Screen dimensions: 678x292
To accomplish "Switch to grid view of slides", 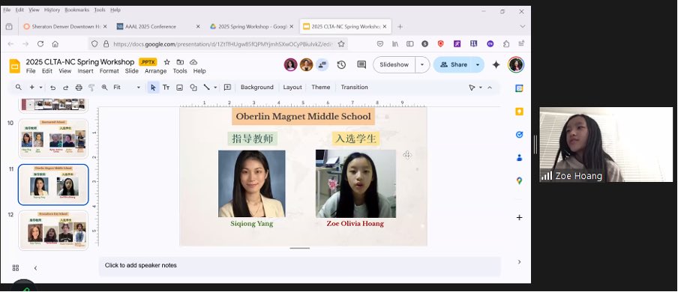I will [16, 268].
